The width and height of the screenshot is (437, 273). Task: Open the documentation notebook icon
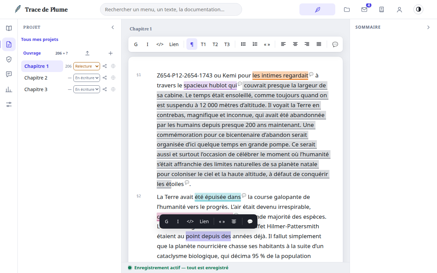coord(382,10)
